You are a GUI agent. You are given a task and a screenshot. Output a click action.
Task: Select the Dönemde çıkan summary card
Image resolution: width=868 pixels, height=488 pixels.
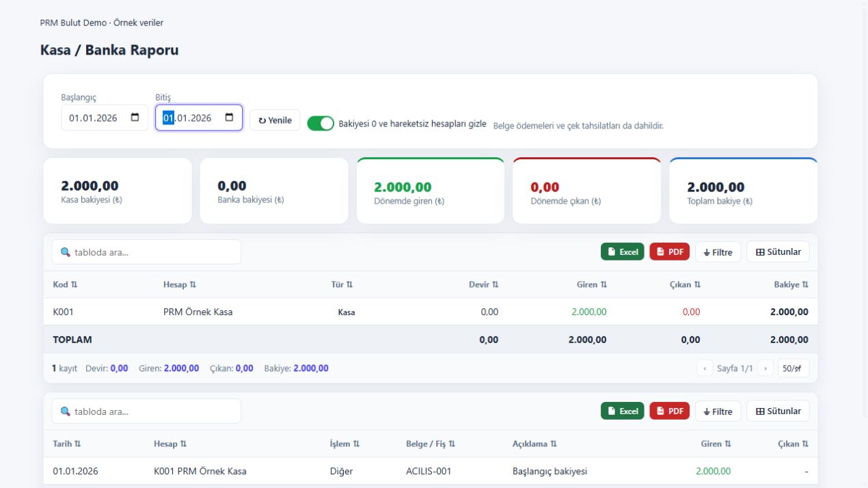coord(587,191)
